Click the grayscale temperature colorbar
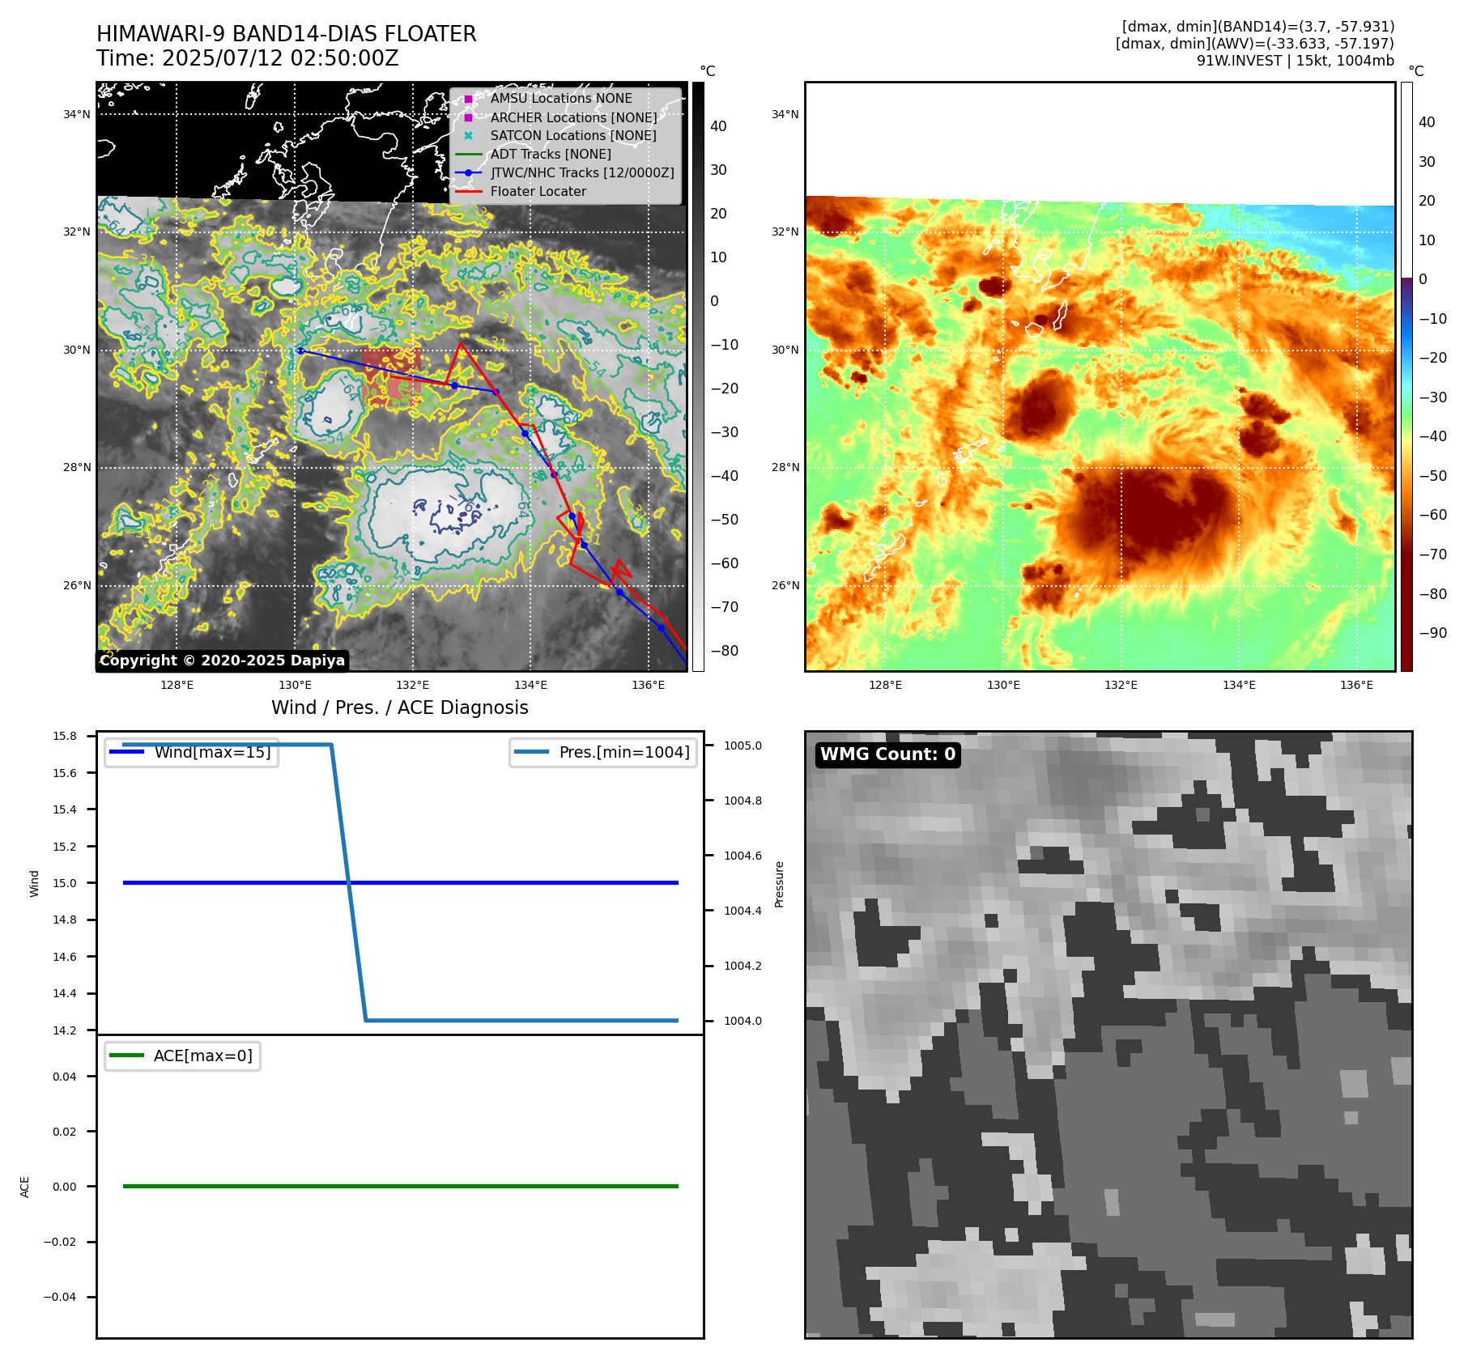 coord(698,376)
